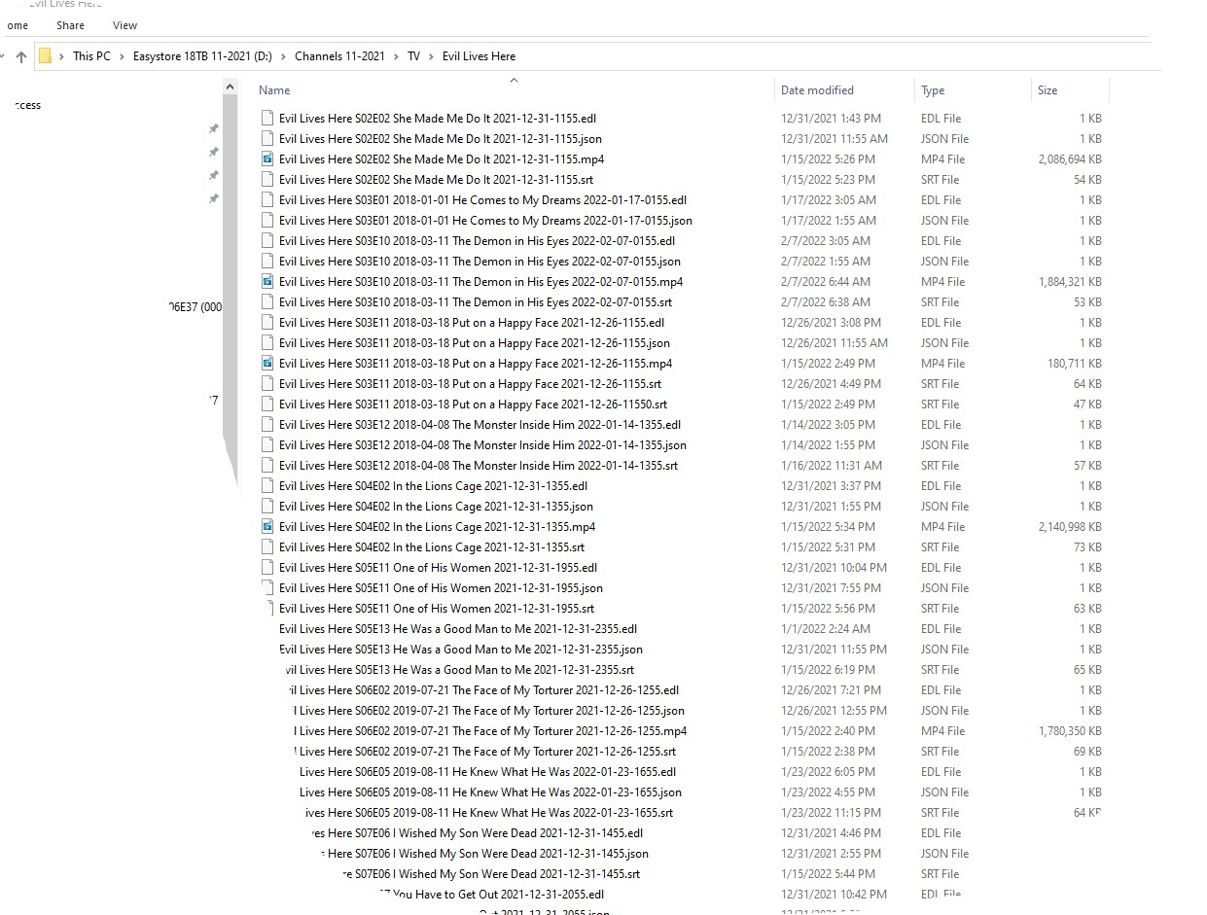Image resolution: width=1207 pixels, height=915 pixels.
Task: Expand chevron after This PC breadcrumb
Action: (122, 56)
